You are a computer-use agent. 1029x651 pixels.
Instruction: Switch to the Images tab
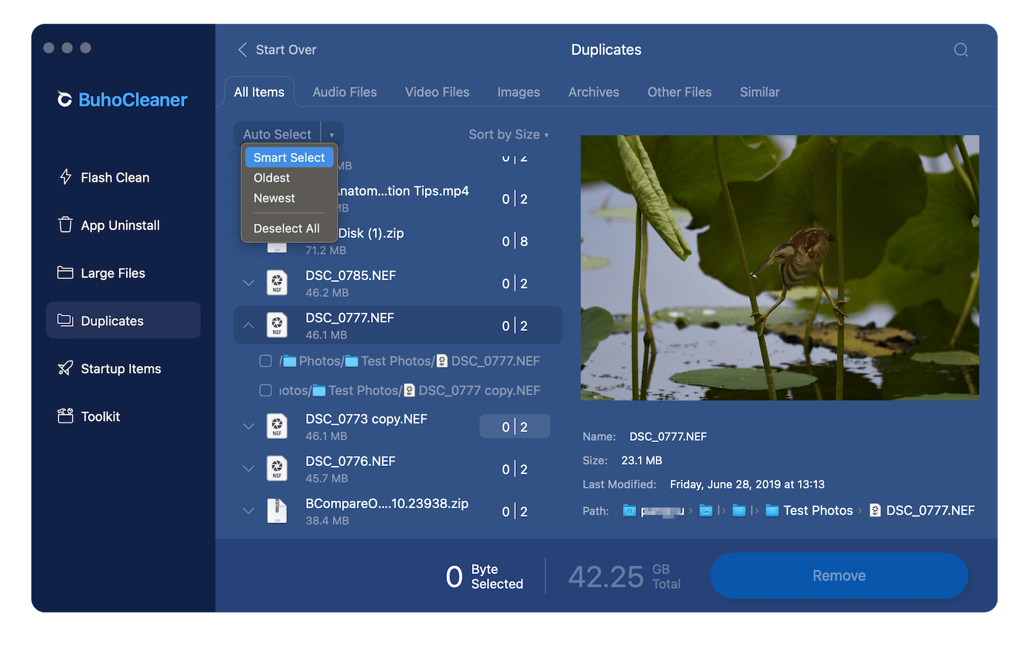click(x=518, y=92)
